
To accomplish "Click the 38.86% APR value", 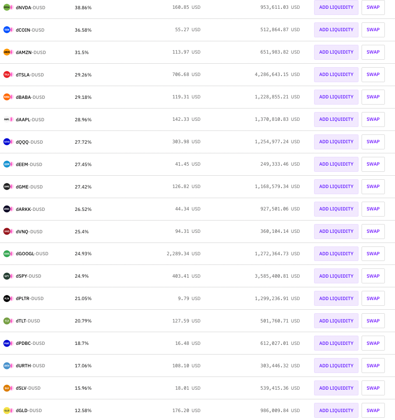I will click(83, 7).
